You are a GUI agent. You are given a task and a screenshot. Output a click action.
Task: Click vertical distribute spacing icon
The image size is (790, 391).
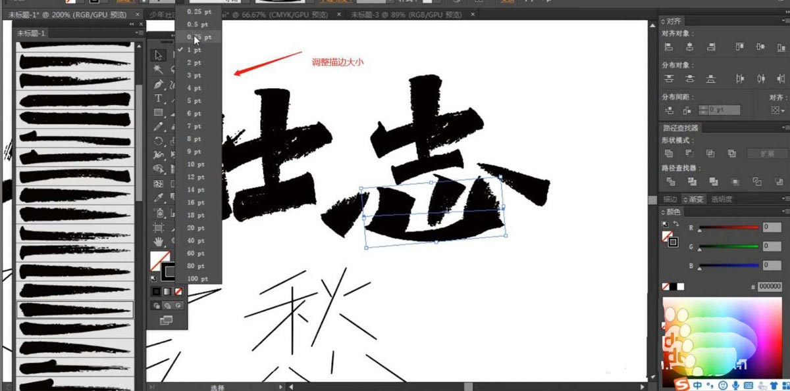click(669, 110)
